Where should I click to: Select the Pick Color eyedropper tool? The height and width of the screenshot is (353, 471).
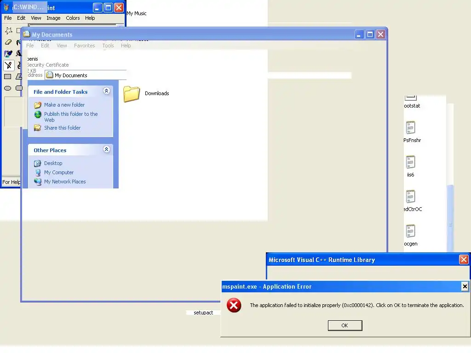click(8, 54)
